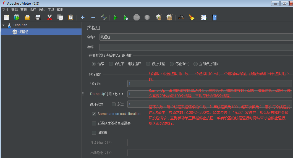Select the 停止测试 radio button
Screen dimensions: 293x158
172,64
